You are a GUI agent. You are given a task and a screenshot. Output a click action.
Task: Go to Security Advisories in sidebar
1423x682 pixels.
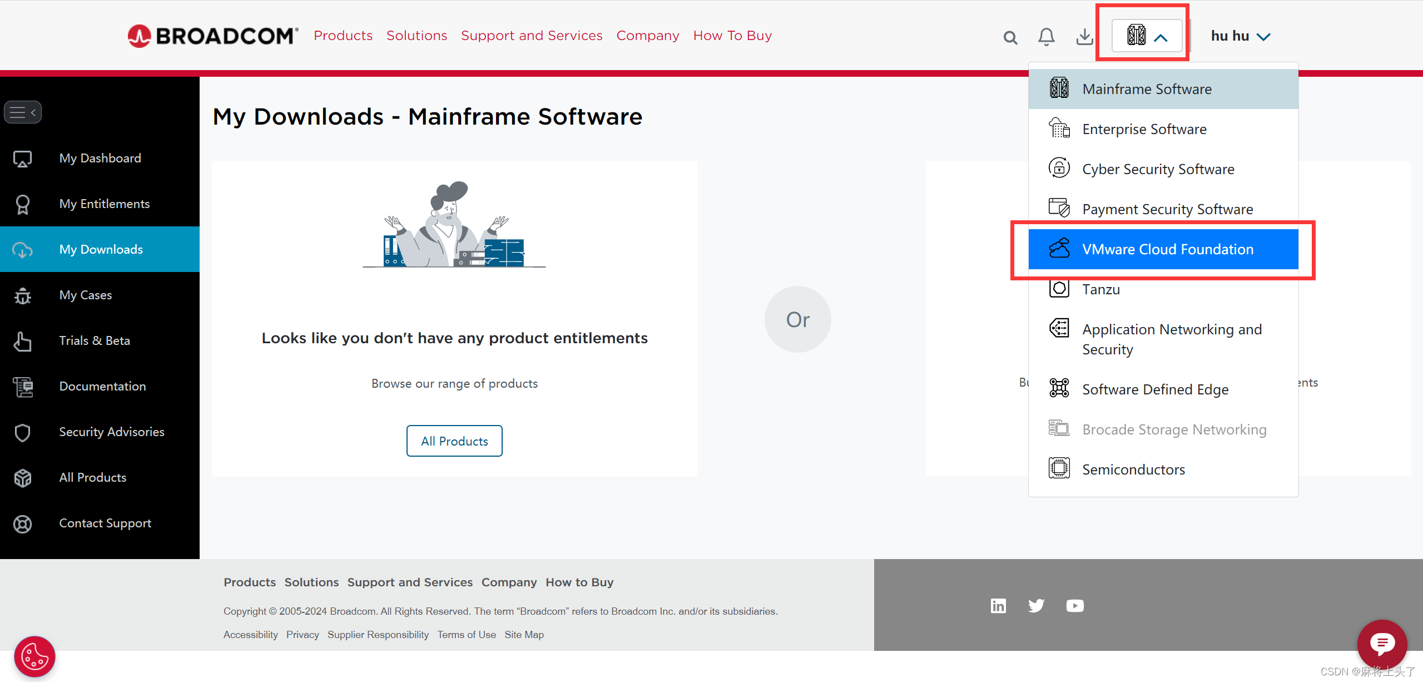111,432
